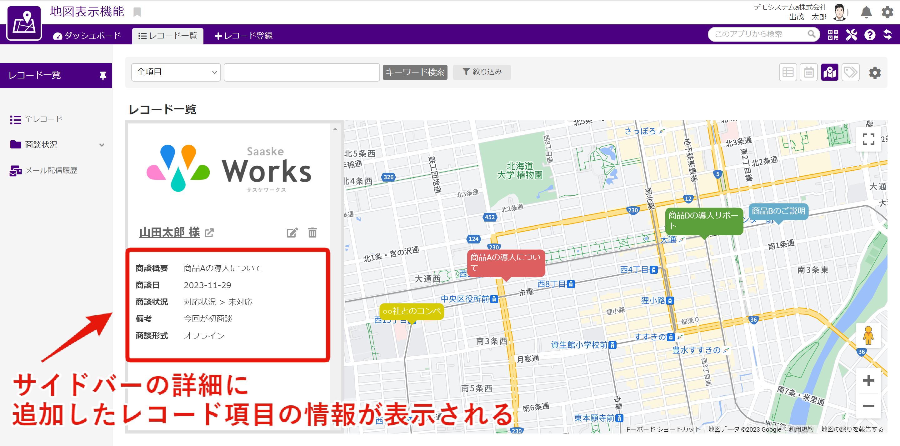
Task: Switch to the レコード一覧 tab
Action: [x=168, y=36]
